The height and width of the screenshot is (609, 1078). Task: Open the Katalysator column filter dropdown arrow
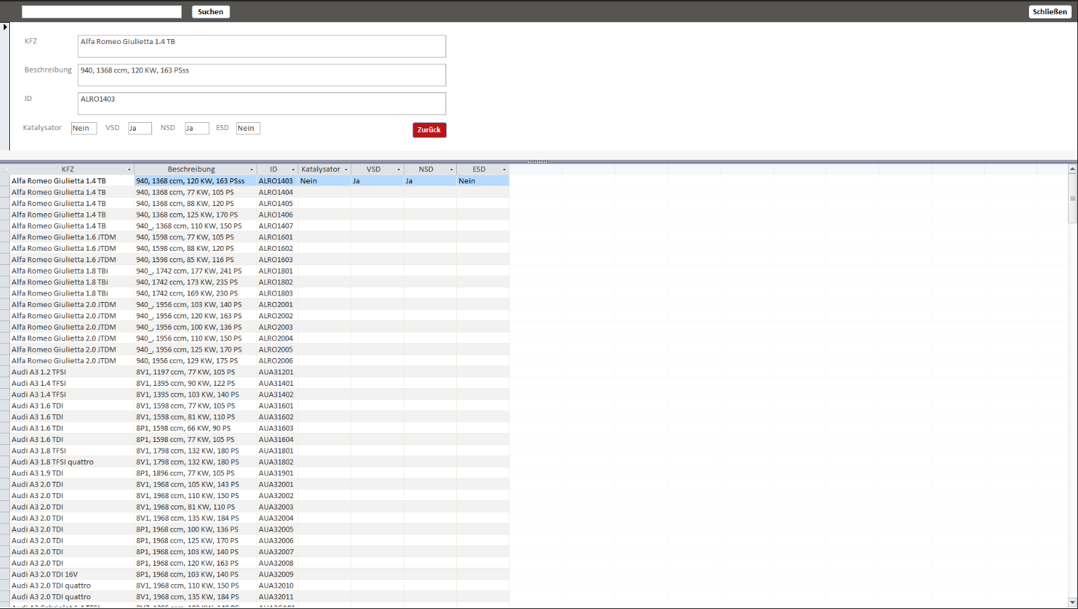[x=346, y=170]
